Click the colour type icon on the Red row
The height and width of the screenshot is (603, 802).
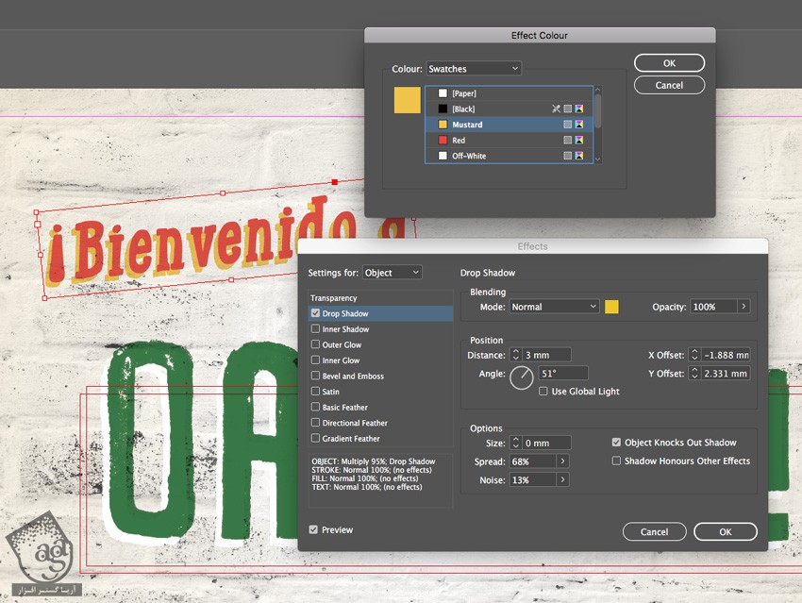pos(568,141)
